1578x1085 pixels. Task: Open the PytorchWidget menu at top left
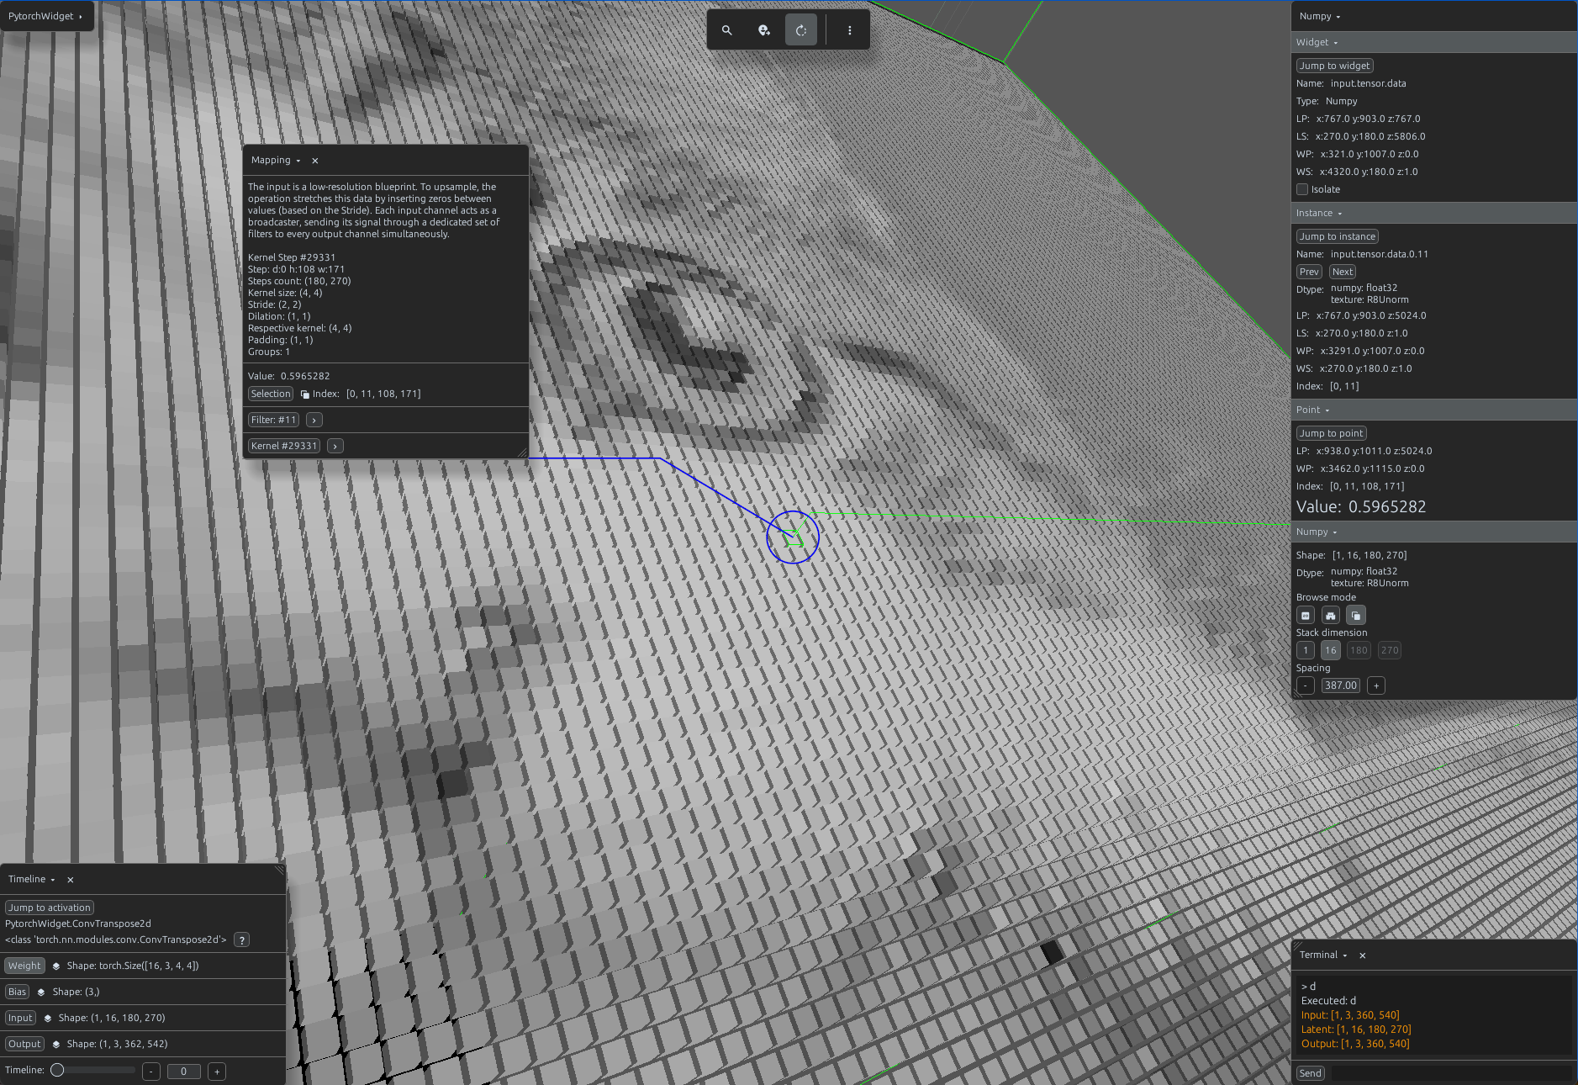[45, 16]
